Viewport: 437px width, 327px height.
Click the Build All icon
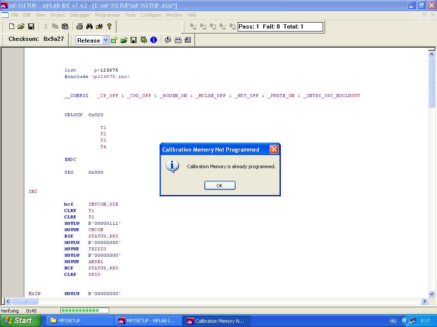click(178, 40)
